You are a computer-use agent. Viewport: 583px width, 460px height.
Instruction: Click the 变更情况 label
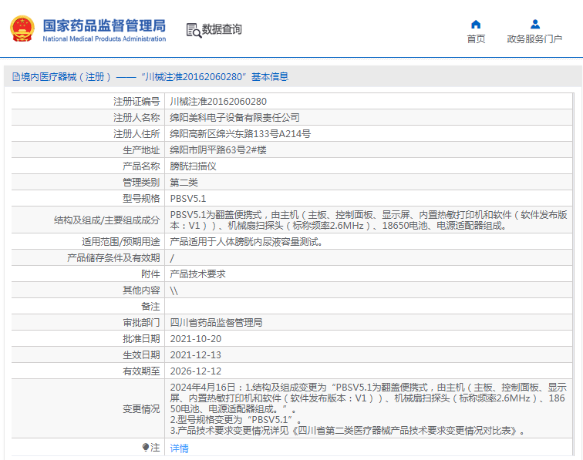141,409
